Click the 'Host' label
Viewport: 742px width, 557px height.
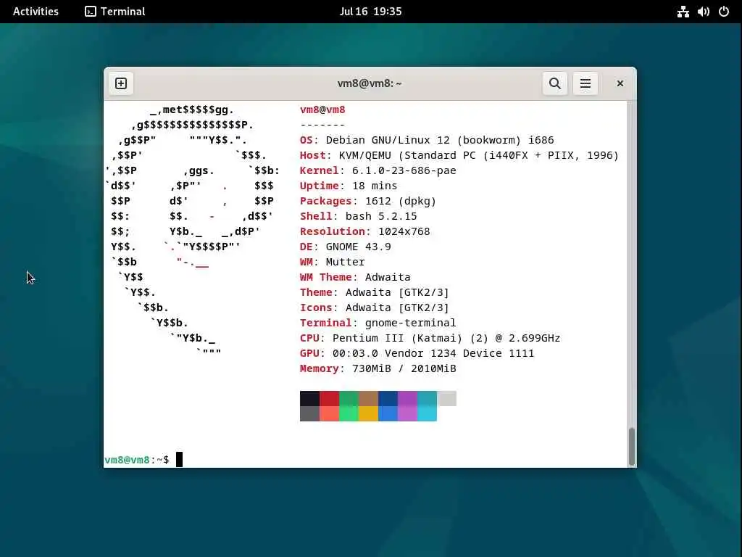point(313,155)
